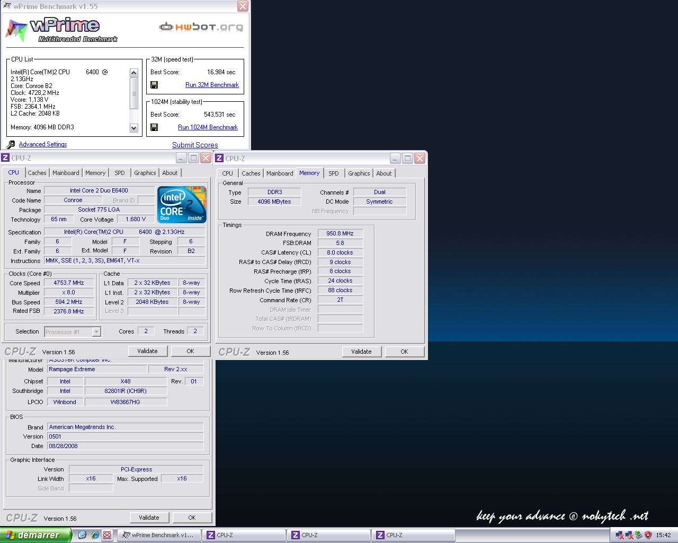Click the BIOS Date value 08/28/2008
The image size is (678, 543).
126,446
